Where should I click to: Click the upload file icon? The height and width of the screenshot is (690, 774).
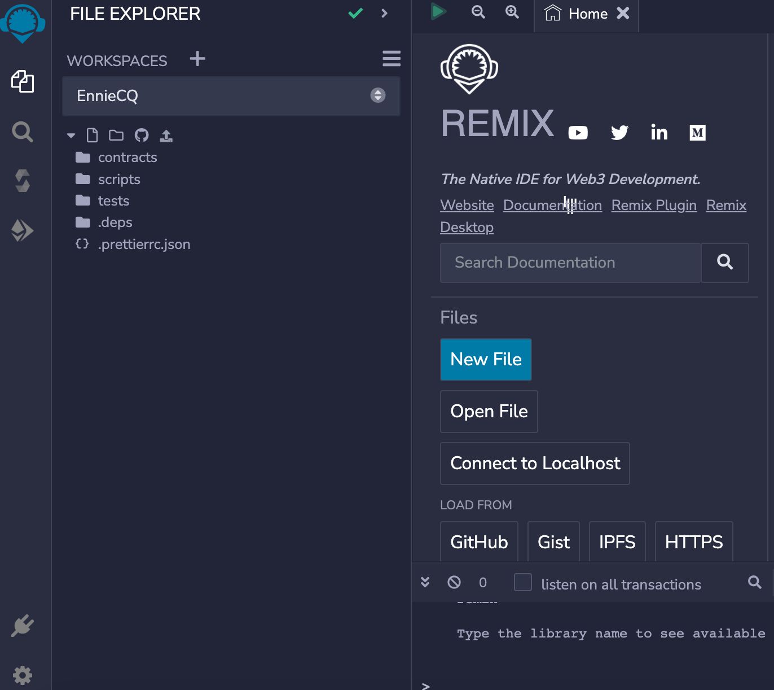pos(166,136)
